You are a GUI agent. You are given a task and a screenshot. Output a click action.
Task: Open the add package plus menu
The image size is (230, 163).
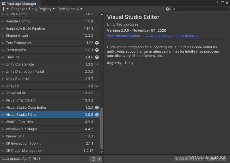coord(5,9)
